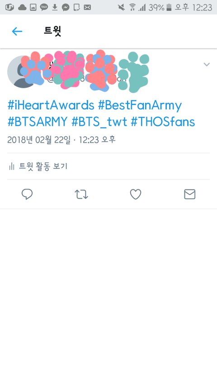The height and width of the screenshot is (386, 217).
Task: Retweet using the arrows icon
Action: pyautogui.click(x=81, y=194)
